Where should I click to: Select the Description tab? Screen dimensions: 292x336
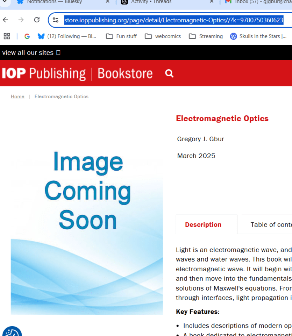tap(203, 224)
